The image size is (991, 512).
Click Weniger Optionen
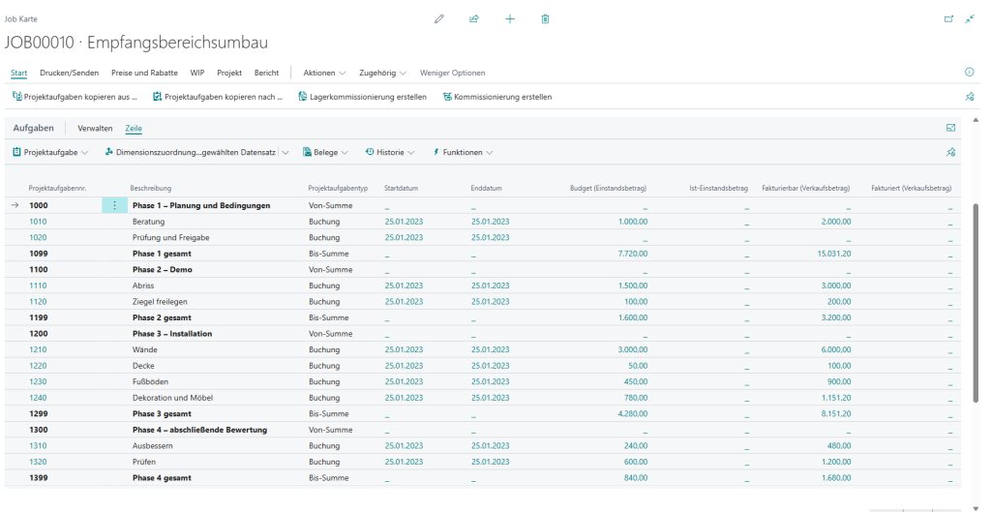pos(453,73)
